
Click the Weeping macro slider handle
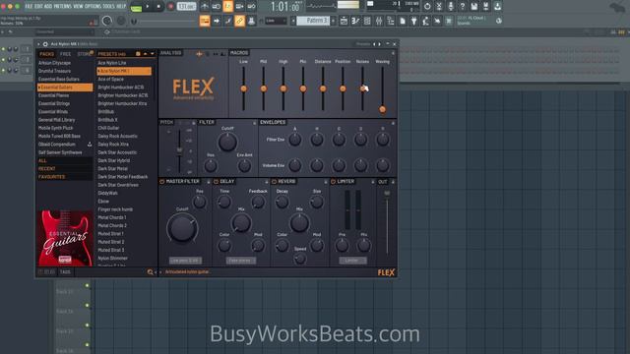383,109
